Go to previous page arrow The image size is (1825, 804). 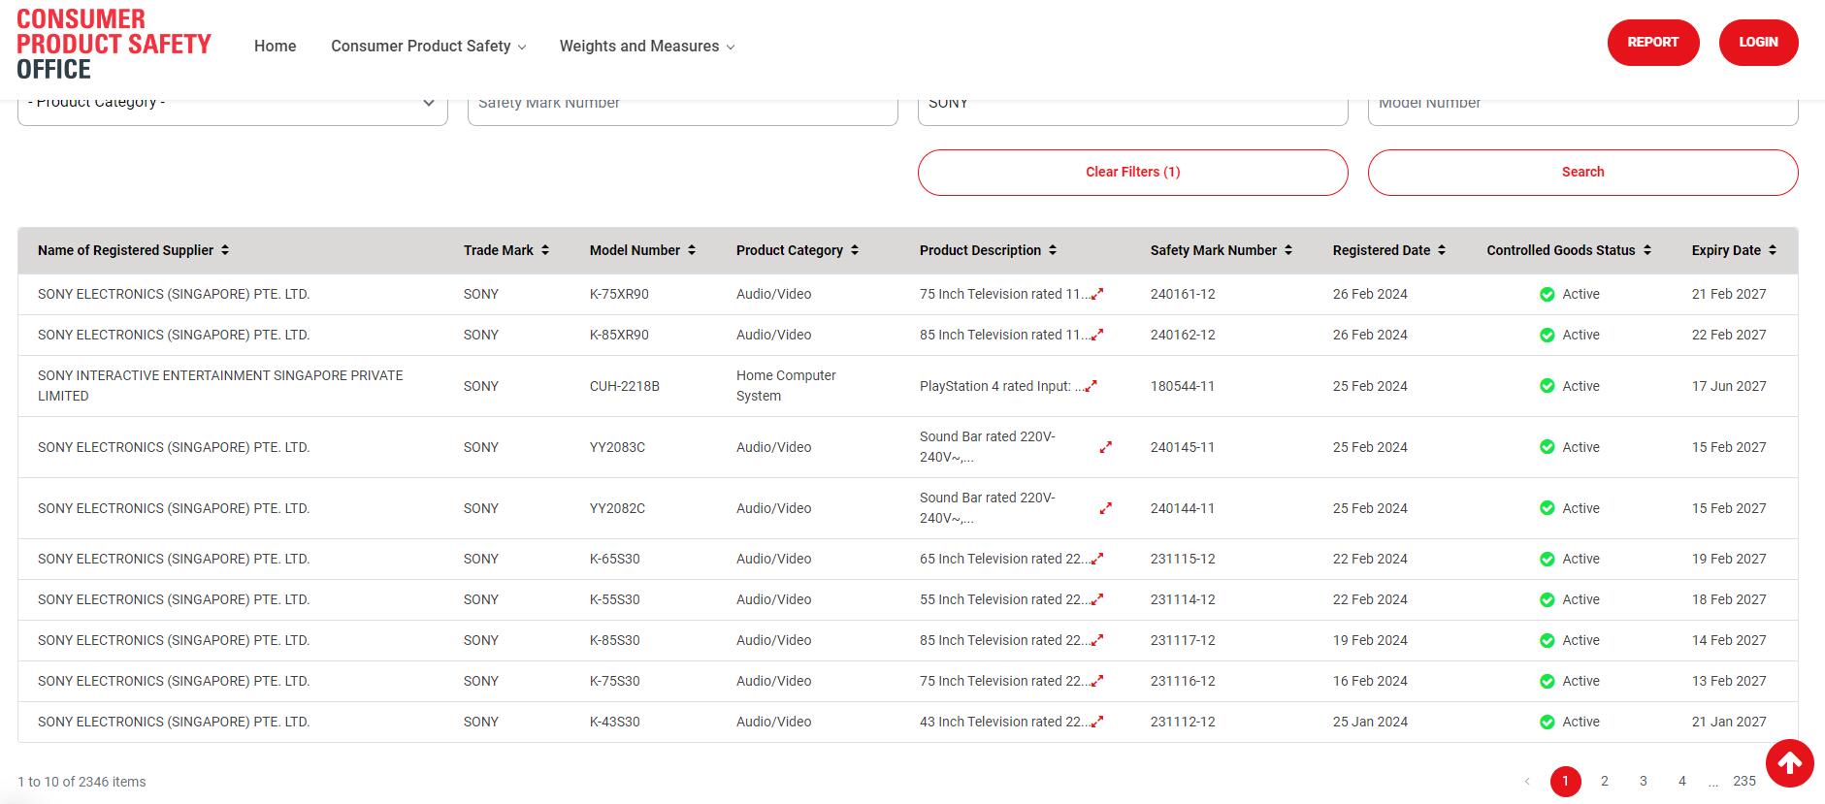click(1527, 781)
